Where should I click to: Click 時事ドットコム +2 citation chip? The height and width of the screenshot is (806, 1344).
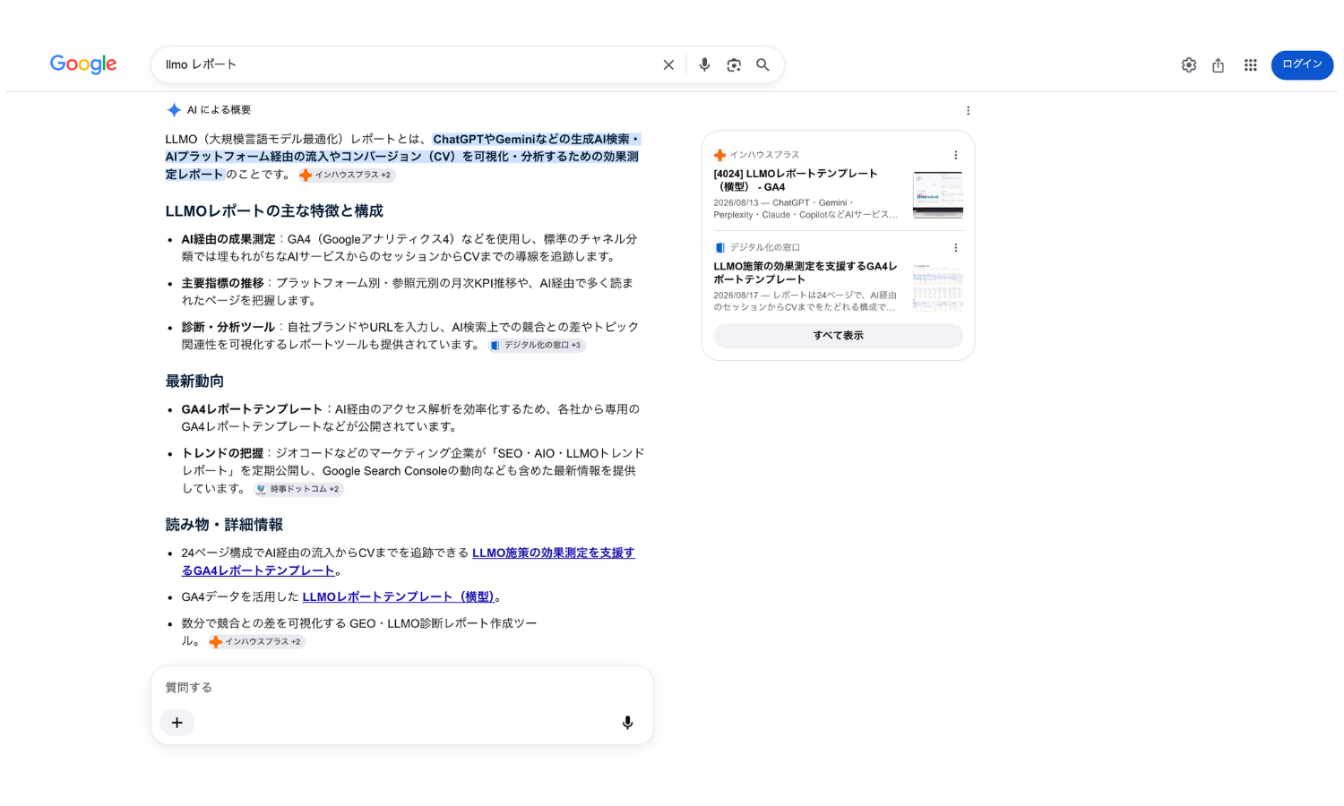pos(298,489)
